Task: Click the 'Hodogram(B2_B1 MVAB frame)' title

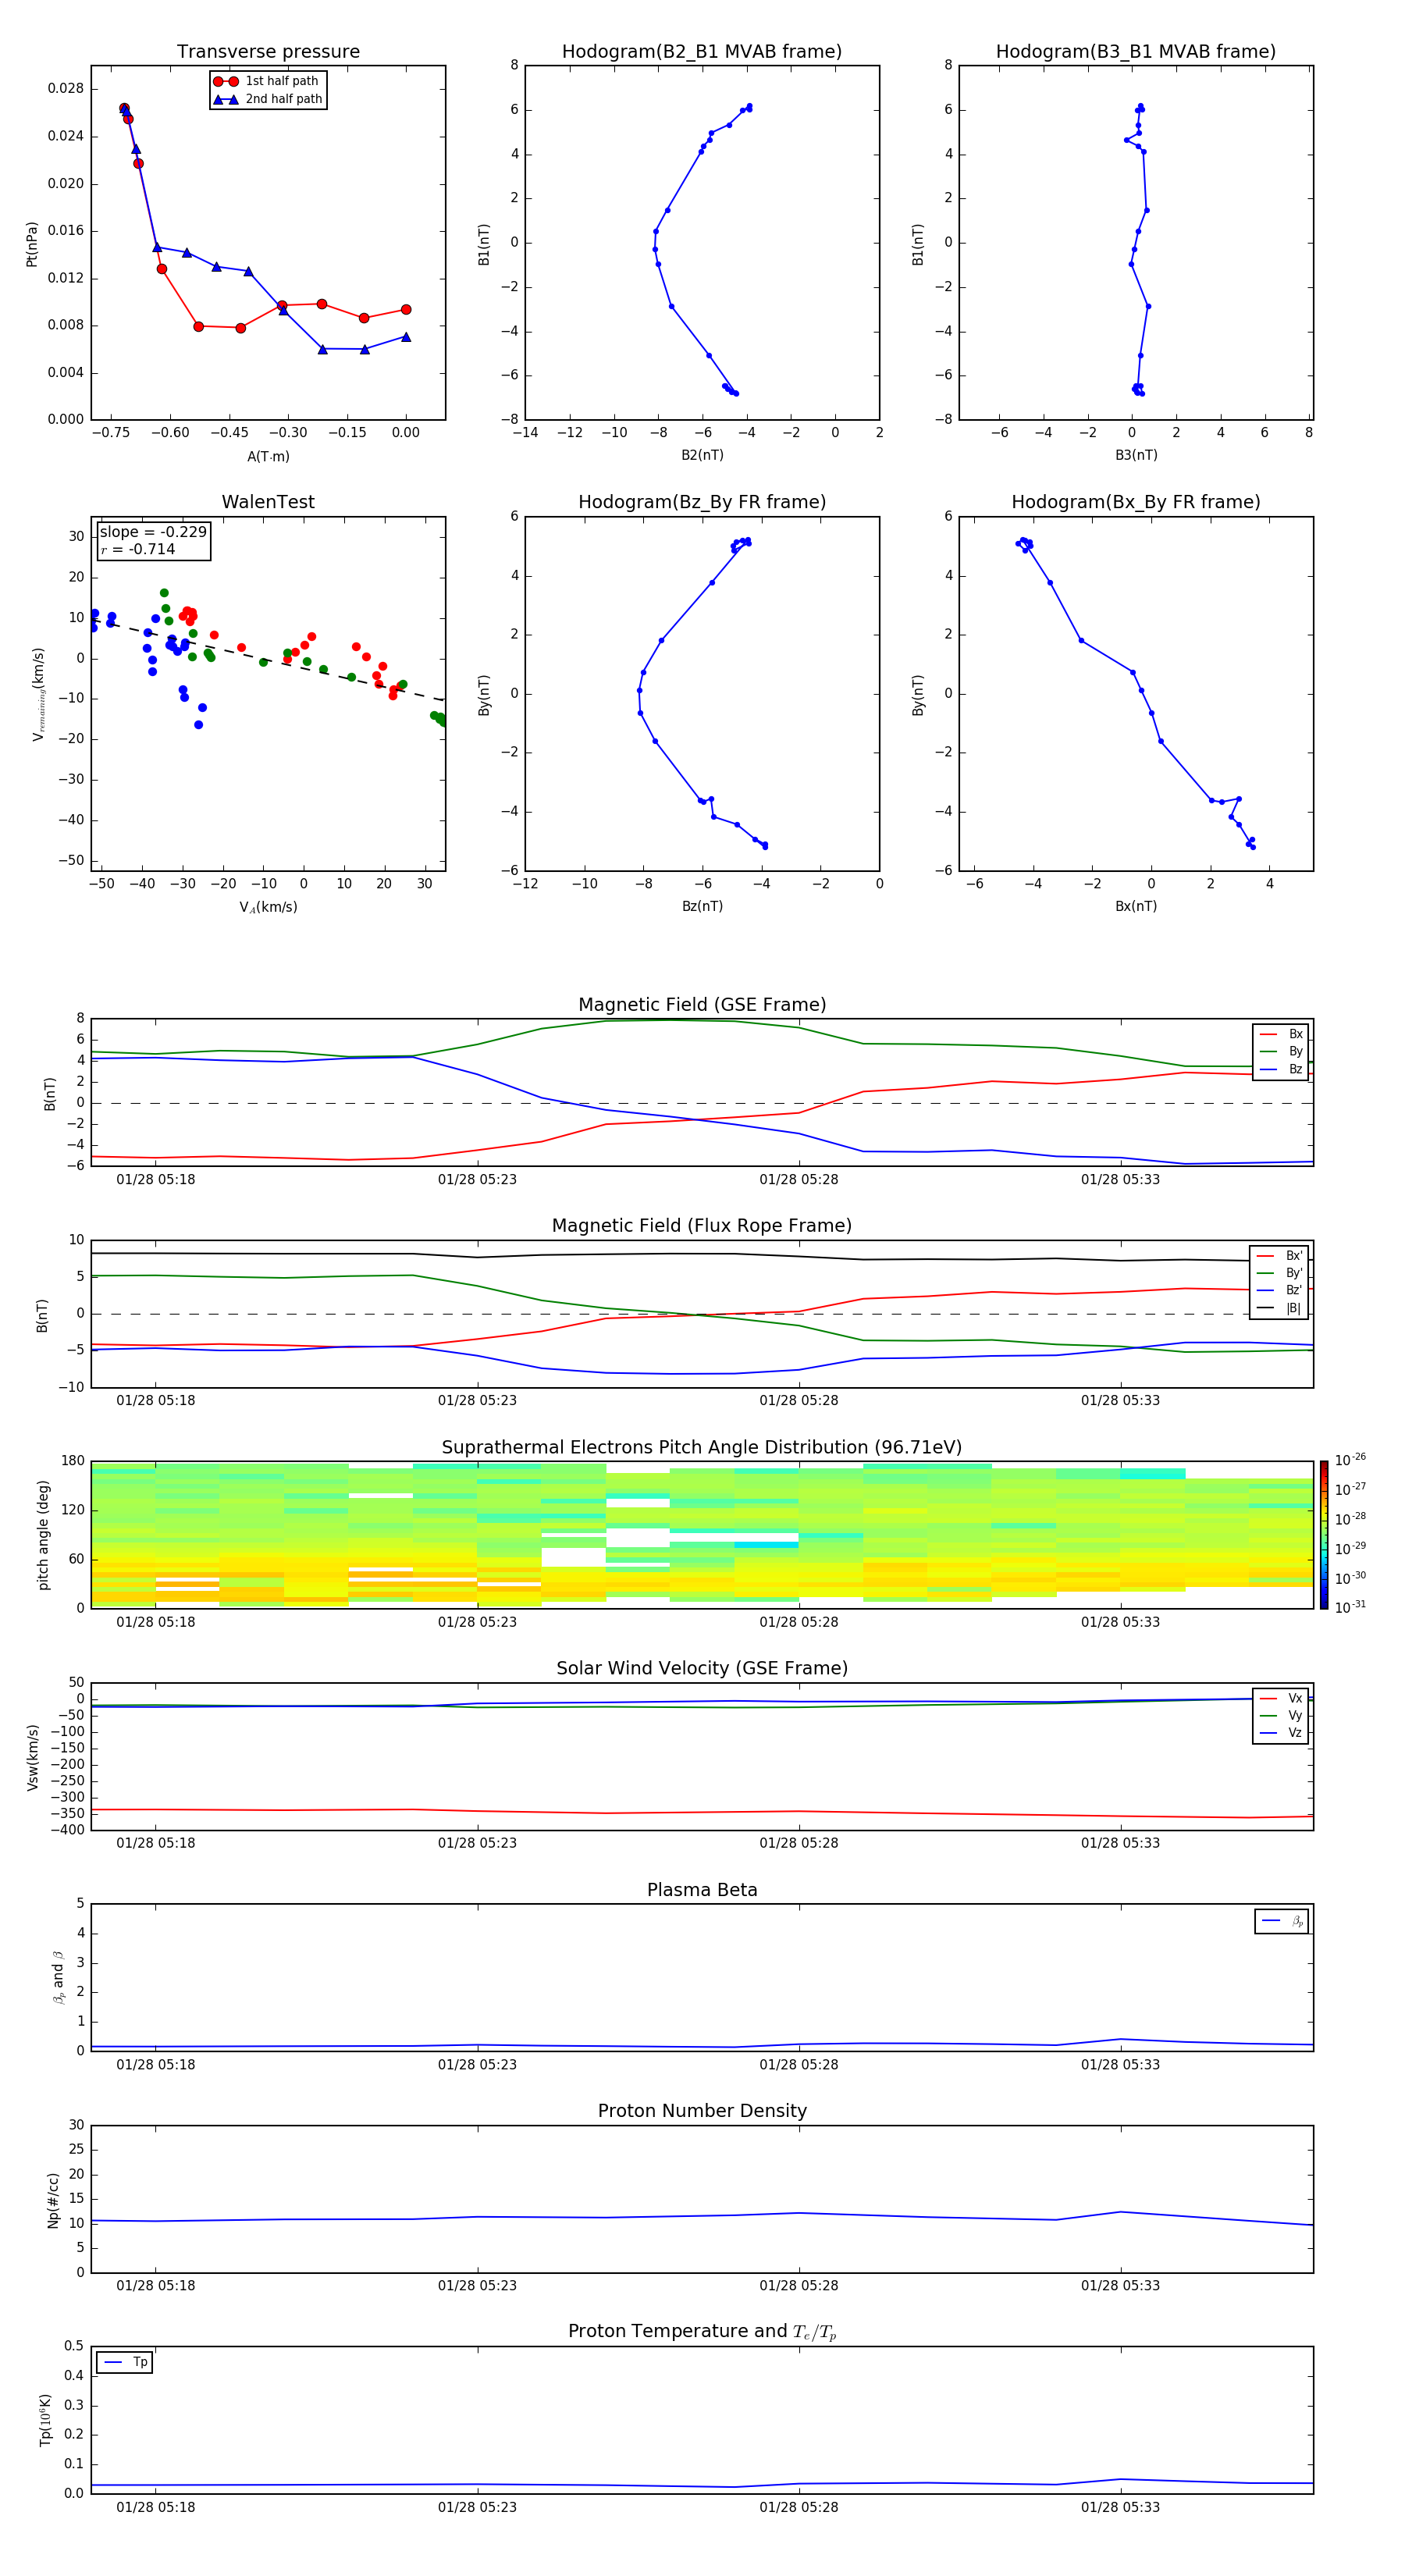Action: (x=702, y=52)
